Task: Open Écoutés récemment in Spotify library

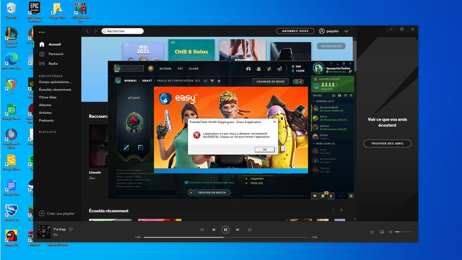Action: tap(55, 89)
